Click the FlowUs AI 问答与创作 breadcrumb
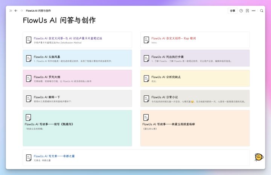The width and height of the screenshot is (271, 175). (x=38, y=11)
